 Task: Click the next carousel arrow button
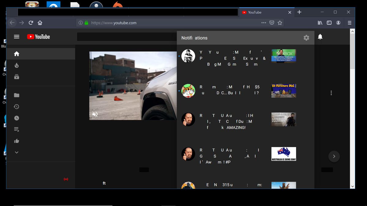coord(334,156)
